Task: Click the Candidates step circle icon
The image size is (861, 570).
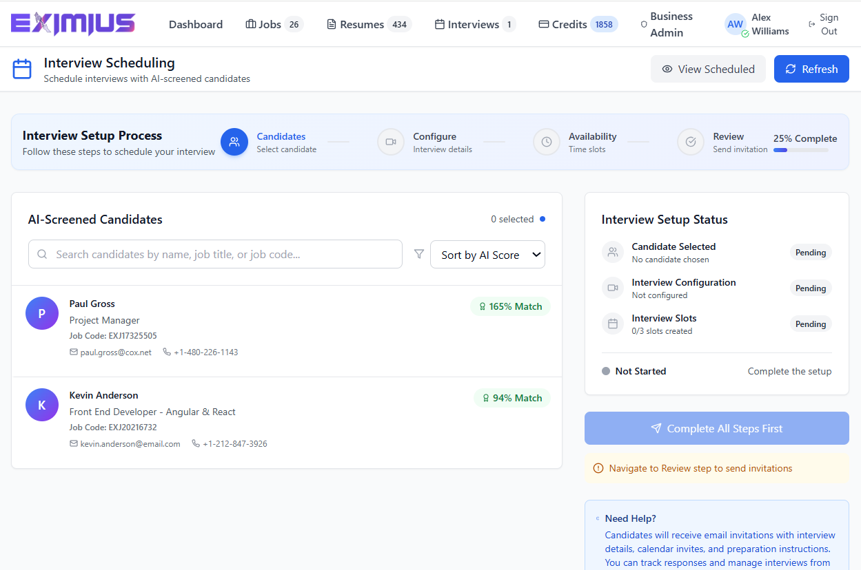Action: point(234,142)
